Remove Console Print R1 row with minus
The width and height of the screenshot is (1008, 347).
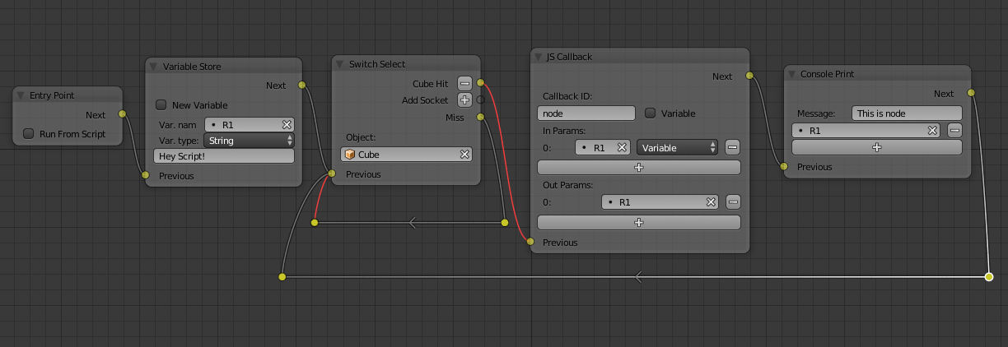click(x=954, y=130)
